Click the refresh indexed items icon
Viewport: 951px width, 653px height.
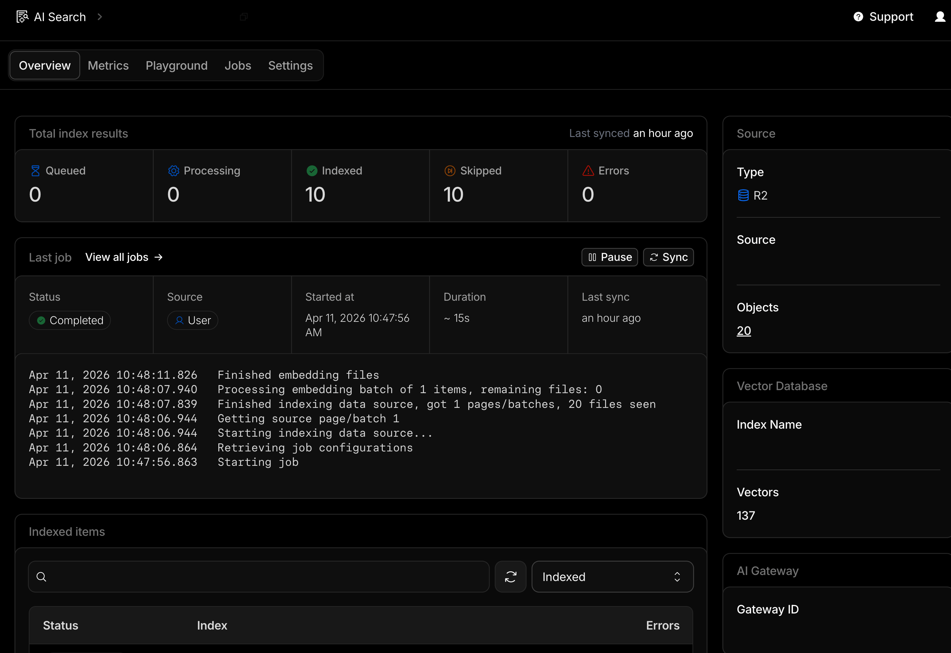pyautogui.click(x=510, y=577)
